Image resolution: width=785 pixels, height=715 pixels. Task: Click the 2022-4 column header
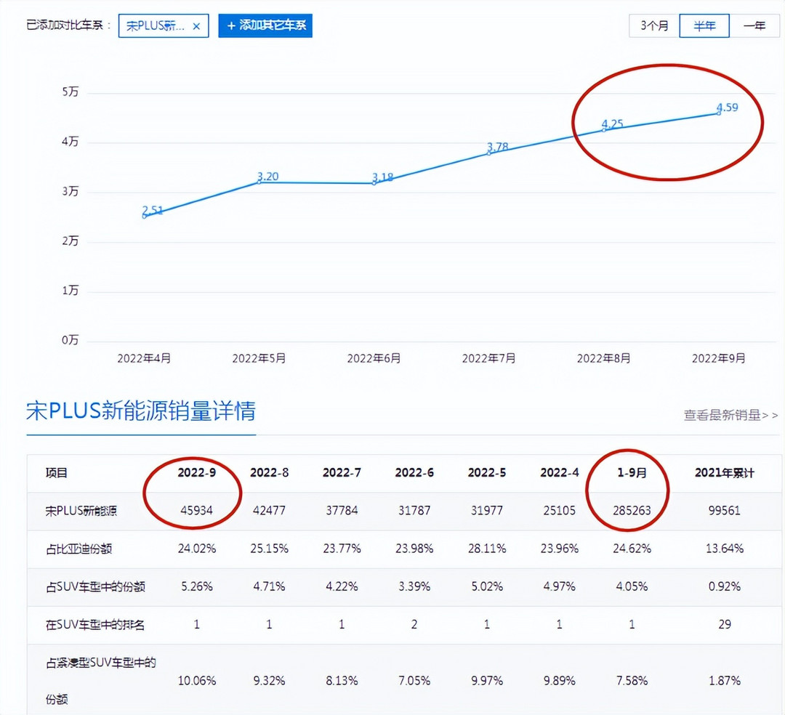pyautogui.click(x=559, y=473)
